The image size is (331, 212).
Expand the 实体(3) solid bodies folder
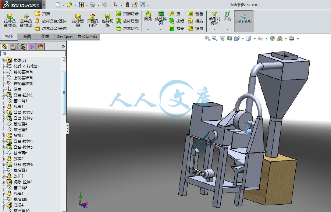click(3, 61)
